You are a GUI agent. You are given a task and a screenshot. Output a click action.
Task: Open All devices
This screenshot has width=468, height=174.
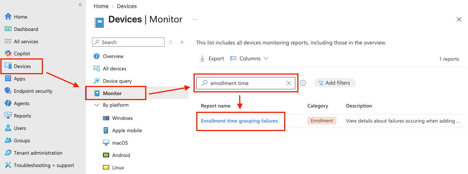click(115, 68)
